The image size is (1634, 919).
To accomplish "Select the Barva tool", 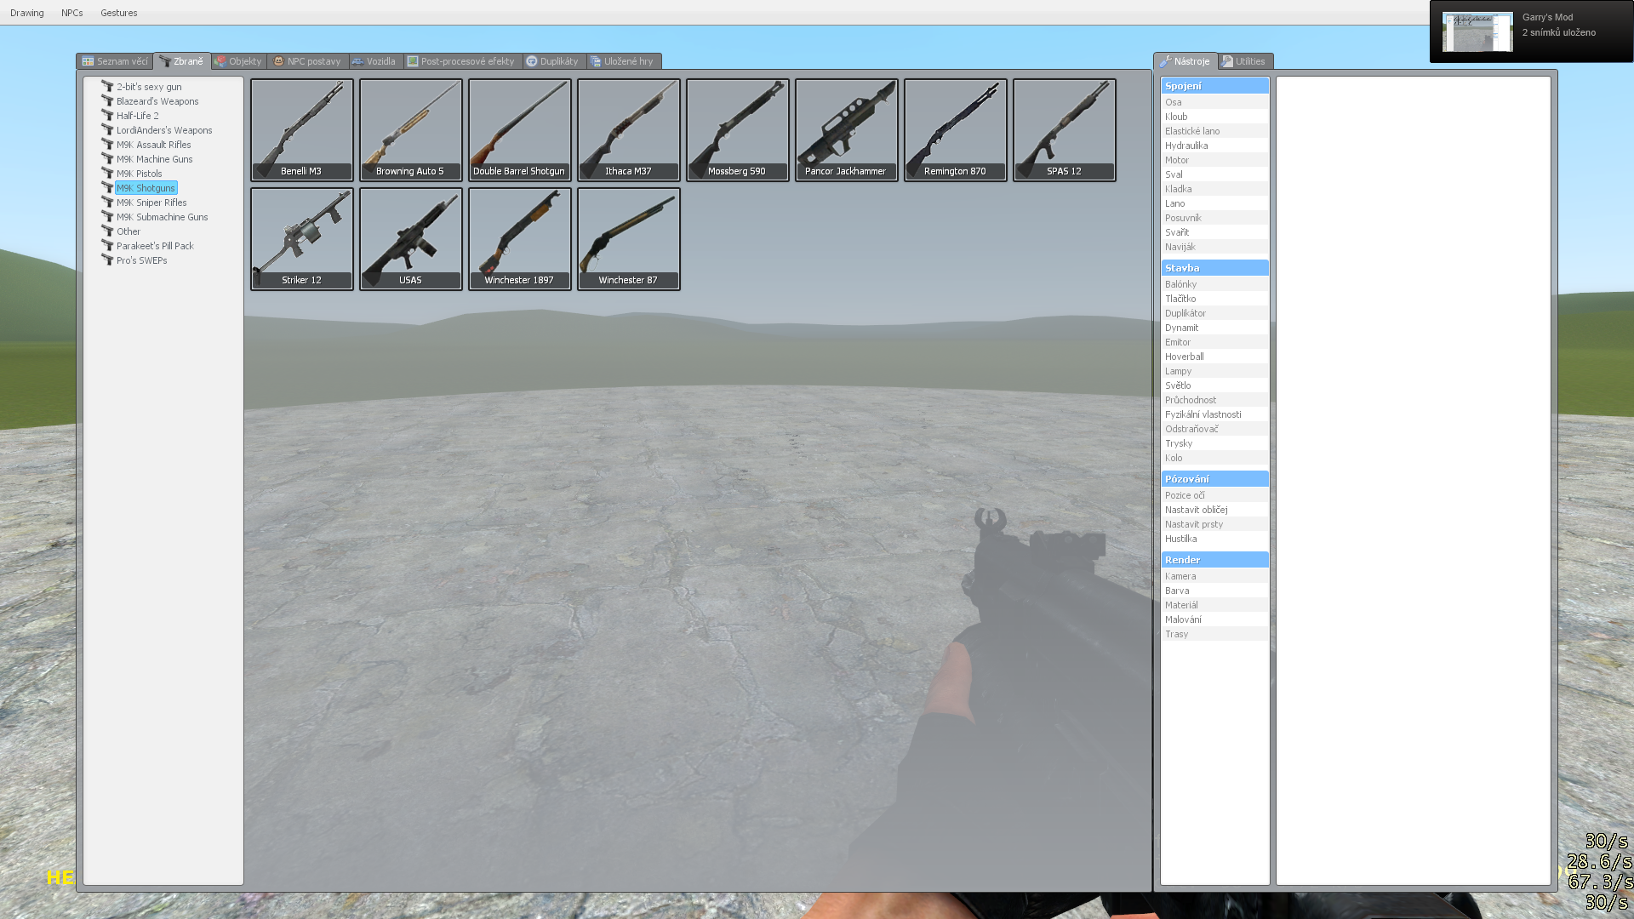I will (x=1214, y=591).
